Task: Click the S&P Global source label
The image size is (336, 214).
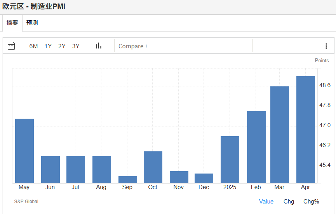Action: (26, 201)
